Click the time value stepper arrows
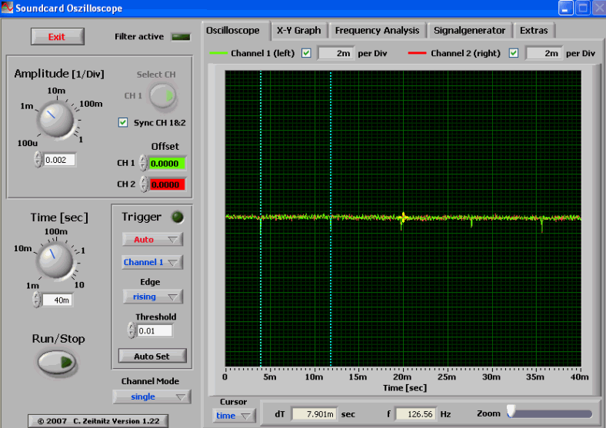Image resolution: width=606 pixels, height=428 pixels. tap(37, 300)
